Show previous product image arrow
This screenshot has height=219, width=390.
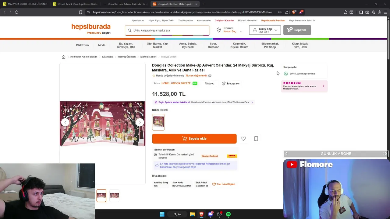pyautogui.click(x=65, y=122)
